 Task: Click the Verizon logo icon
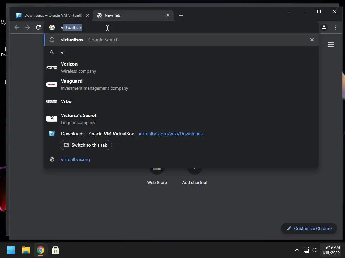point(52,67)
